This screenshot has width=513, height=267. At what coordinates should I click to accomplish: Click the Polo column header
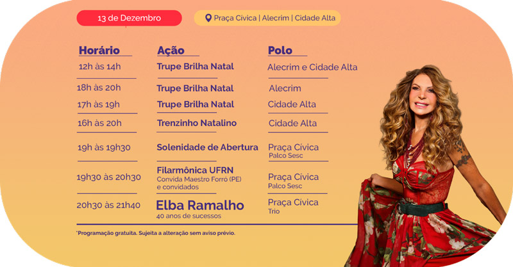(x=280, y=51)
